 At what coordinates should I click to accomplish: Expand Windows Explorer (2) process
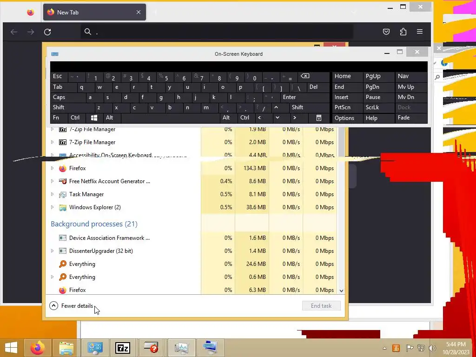coord(52,207)
